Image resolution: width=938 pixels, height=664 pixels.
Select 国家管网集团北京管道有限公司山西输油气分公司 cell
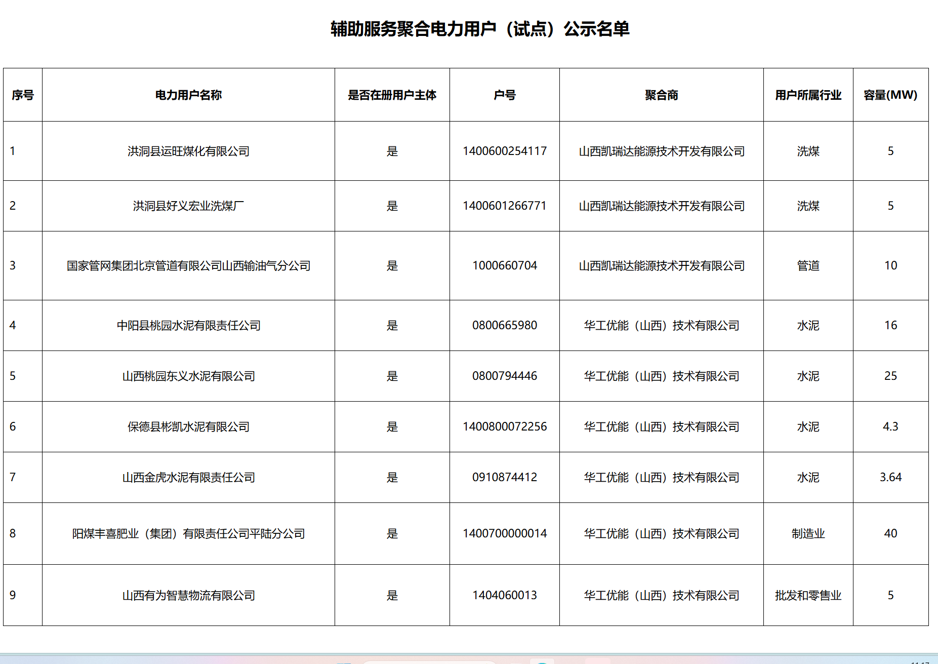188,266
